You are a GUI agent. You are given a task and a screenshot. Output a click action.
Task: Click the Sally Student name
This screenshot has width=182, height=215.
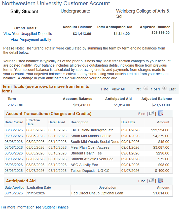24,12
